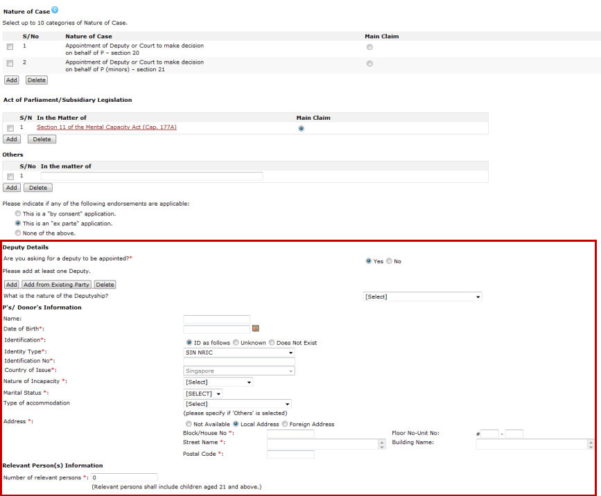Select 'None of the above' endorsement
This screenshot has width=601, height=496.
(18, 233)
